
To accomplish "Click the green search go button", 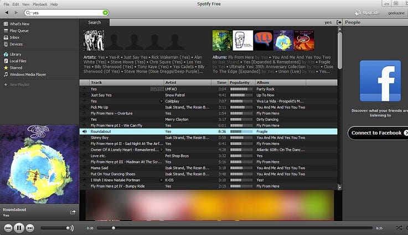I will 106,12.
